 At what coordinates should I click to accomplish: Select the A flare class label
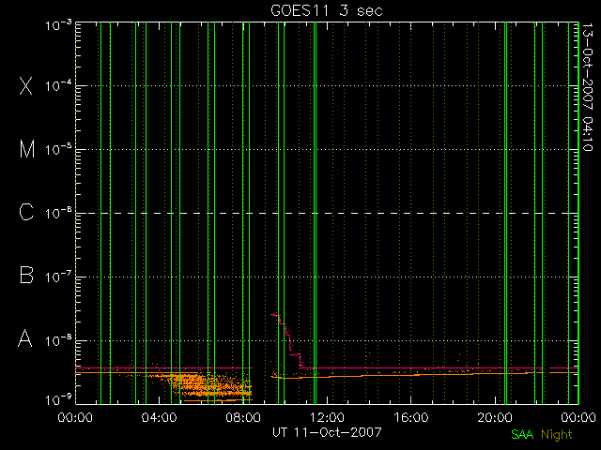tap(25, 338)
